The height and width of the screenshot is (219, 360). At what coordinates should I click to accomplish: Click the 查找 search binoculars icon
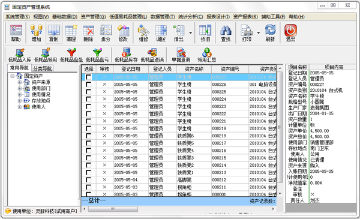tap(226, 33)
